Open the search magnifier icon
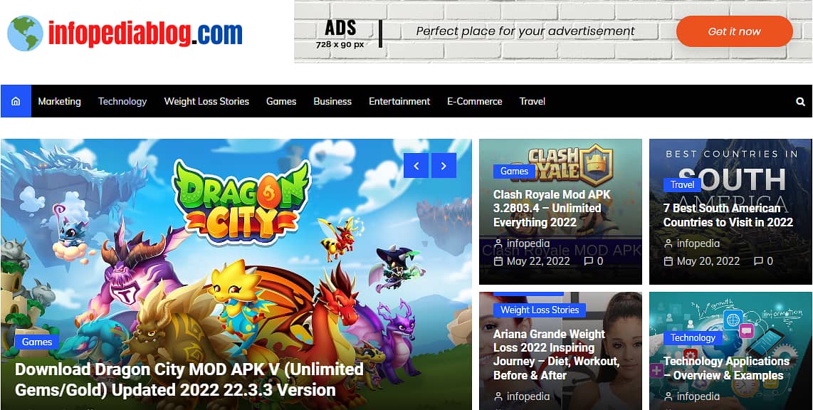Image resolution: width=813 pixels, height=410 pixels. pyautogui.click(x=801, y=102)
